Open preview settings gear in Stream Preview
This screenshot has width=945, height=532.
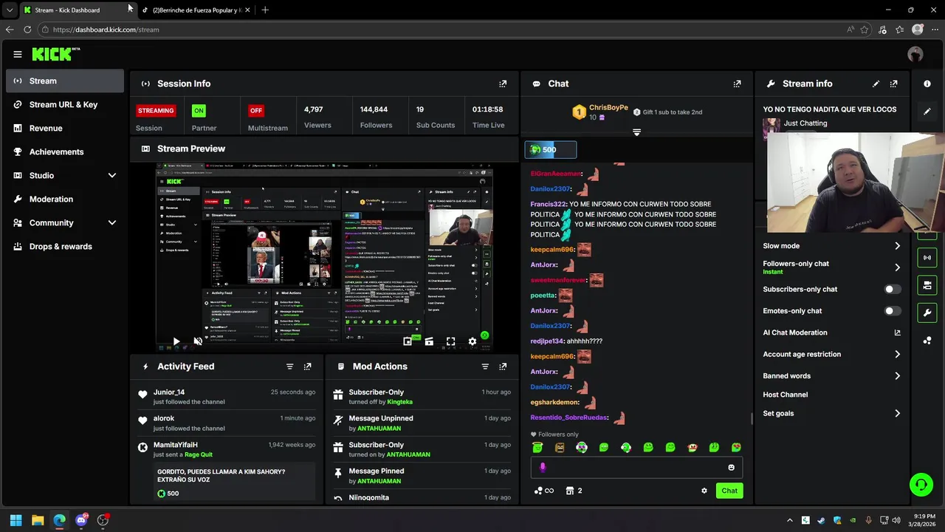[472, 341]
